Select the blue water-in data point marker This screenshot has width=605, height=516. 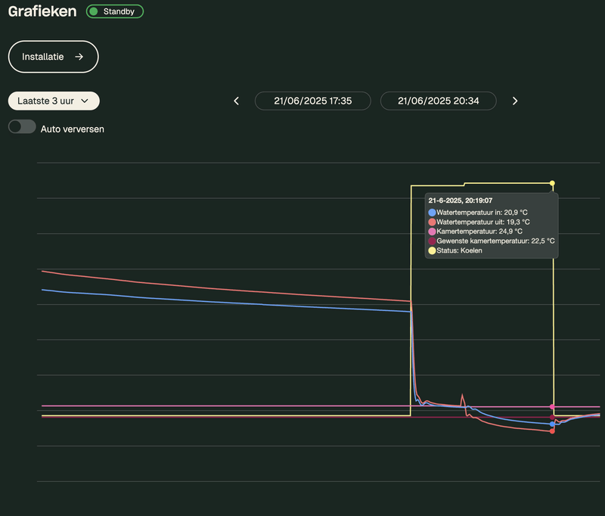click(x=552, y=424)
